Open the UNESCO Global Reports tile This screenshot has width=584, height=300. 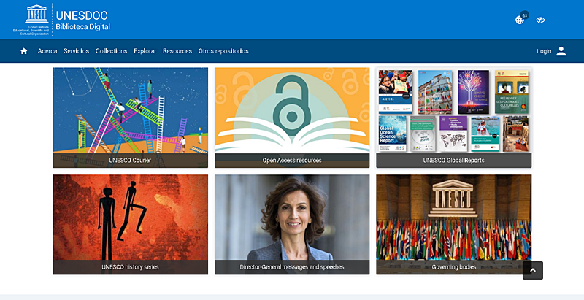453,118
